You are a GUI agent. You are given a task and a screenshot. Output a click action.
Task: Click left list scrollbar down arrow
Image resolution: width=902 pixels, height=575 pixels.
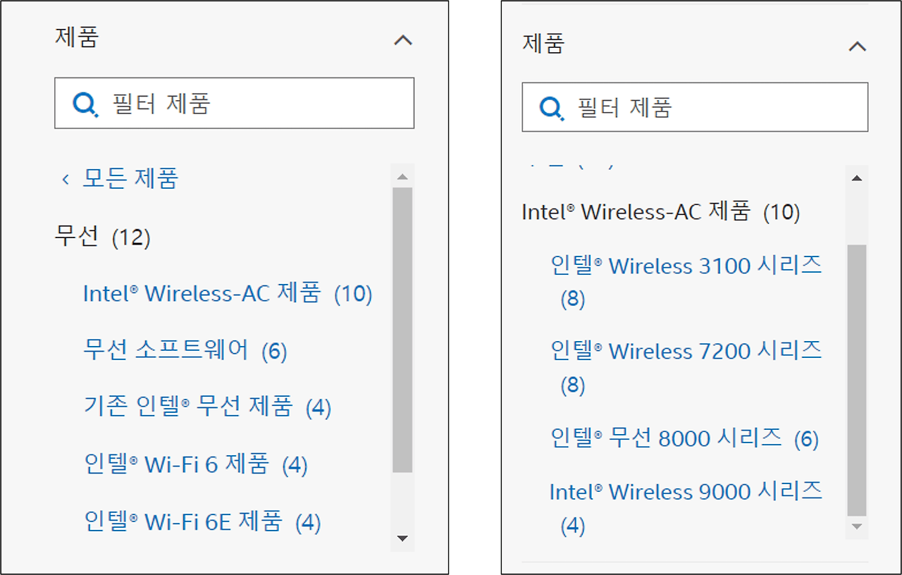point(402,539)
